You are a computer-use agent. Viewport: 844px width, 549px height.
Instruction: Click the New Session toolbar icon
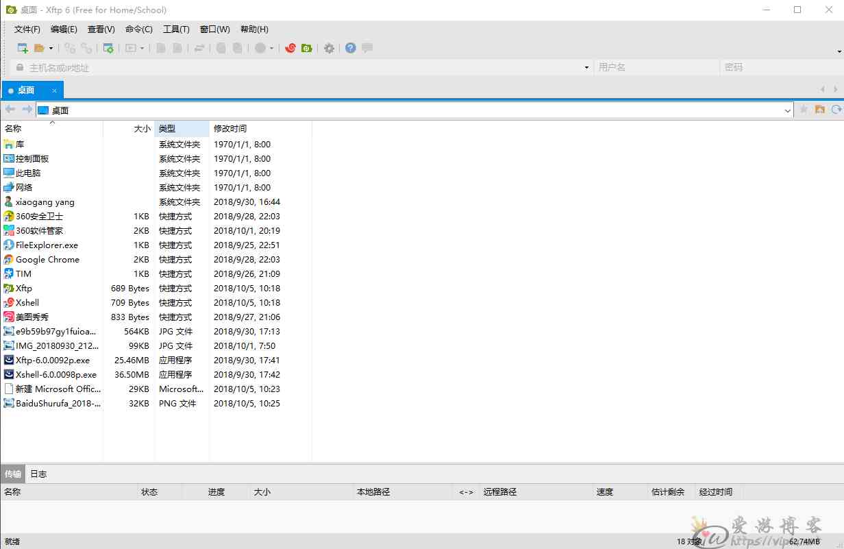pos(23,48)
